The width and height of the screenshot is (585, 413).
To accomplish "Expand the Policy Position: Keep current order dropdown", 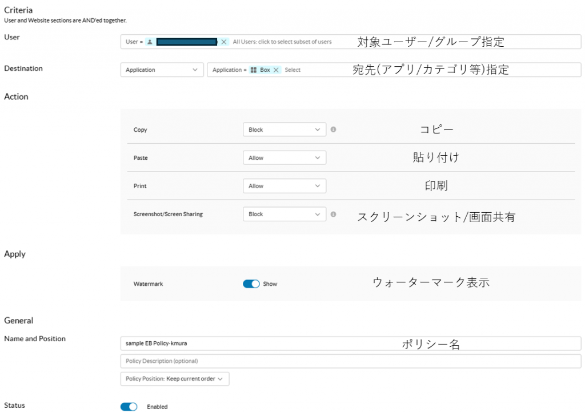I will click(x=174, y=378).
